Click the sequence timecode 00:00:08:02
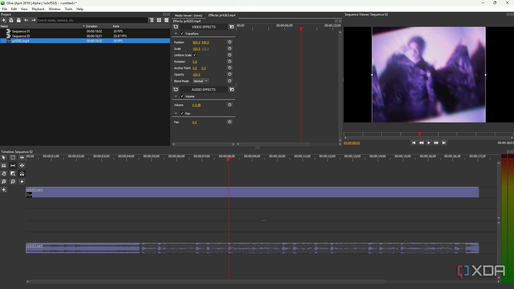 (352, 143)
